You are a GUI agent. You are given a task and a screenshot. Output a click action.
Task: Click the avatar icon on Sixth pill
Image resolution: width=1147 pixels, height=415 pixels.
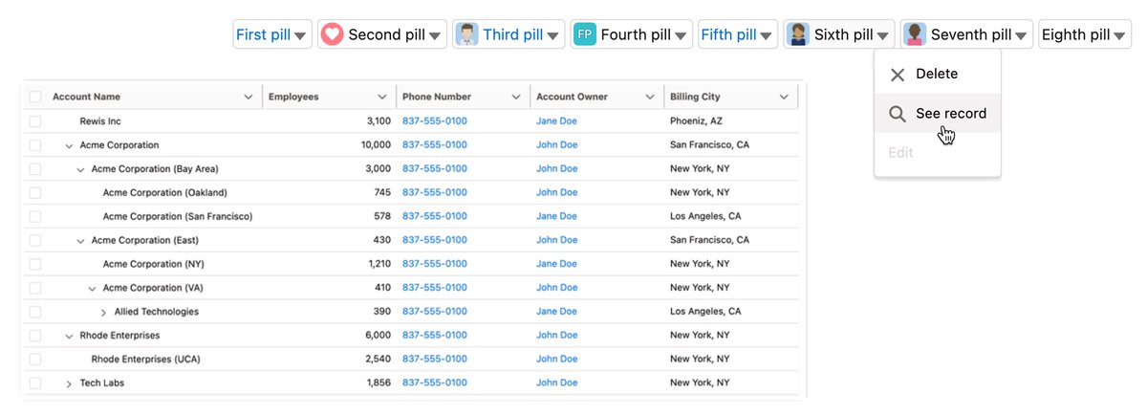[x=798, y=34]
